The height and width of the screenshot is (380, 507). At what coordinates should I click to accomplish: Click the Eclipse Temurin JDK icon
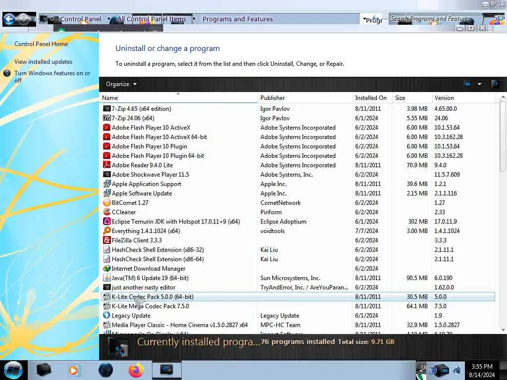[x=107, y=221]
